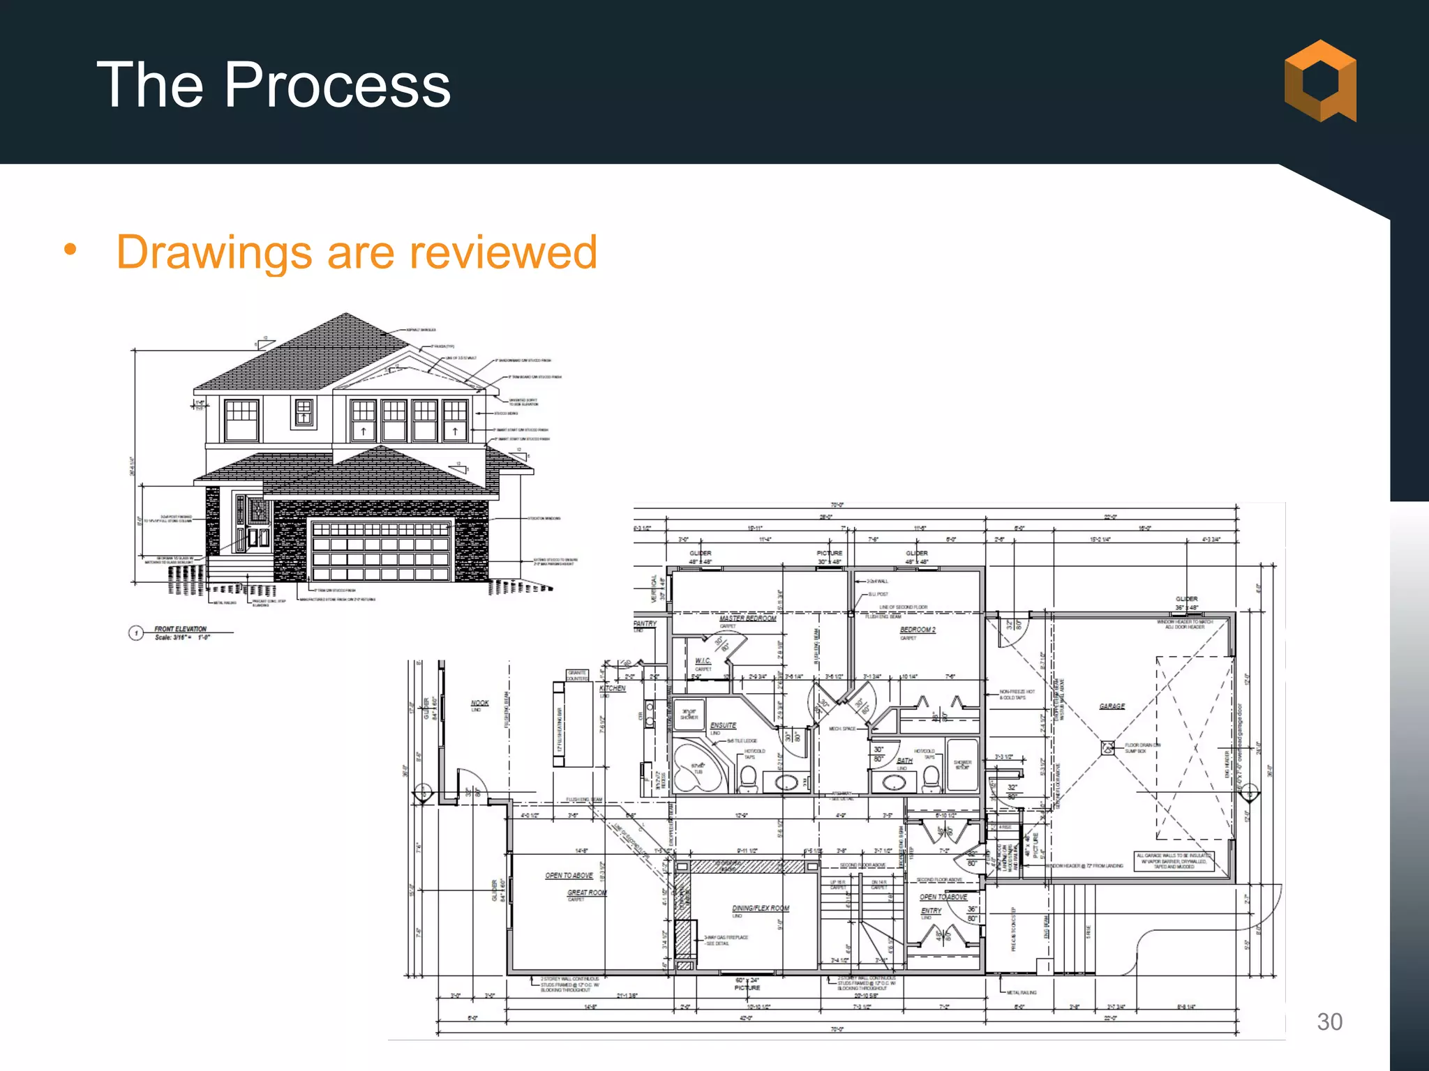
Task: Click the 'DINING/FLEX ROOM' label
Action: pyautogui.click(x=761, y=909)
